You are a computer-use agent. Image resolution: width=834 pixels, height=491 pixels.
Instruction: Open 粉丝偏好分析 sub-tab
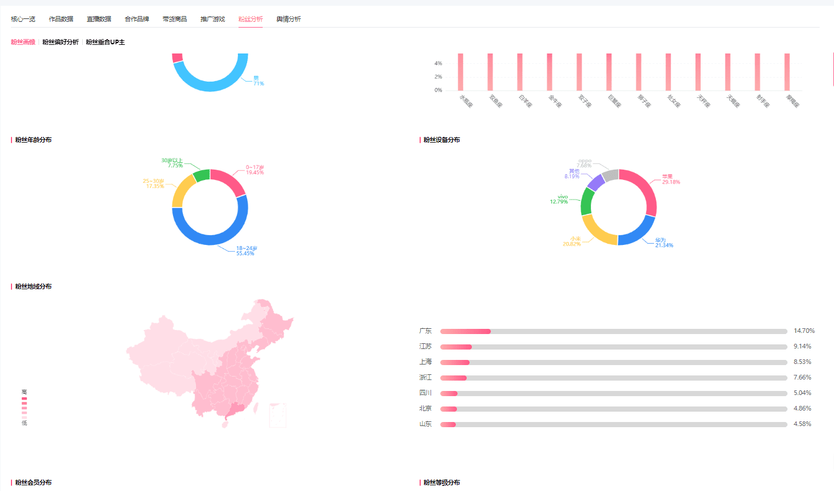tap(60, 42)
